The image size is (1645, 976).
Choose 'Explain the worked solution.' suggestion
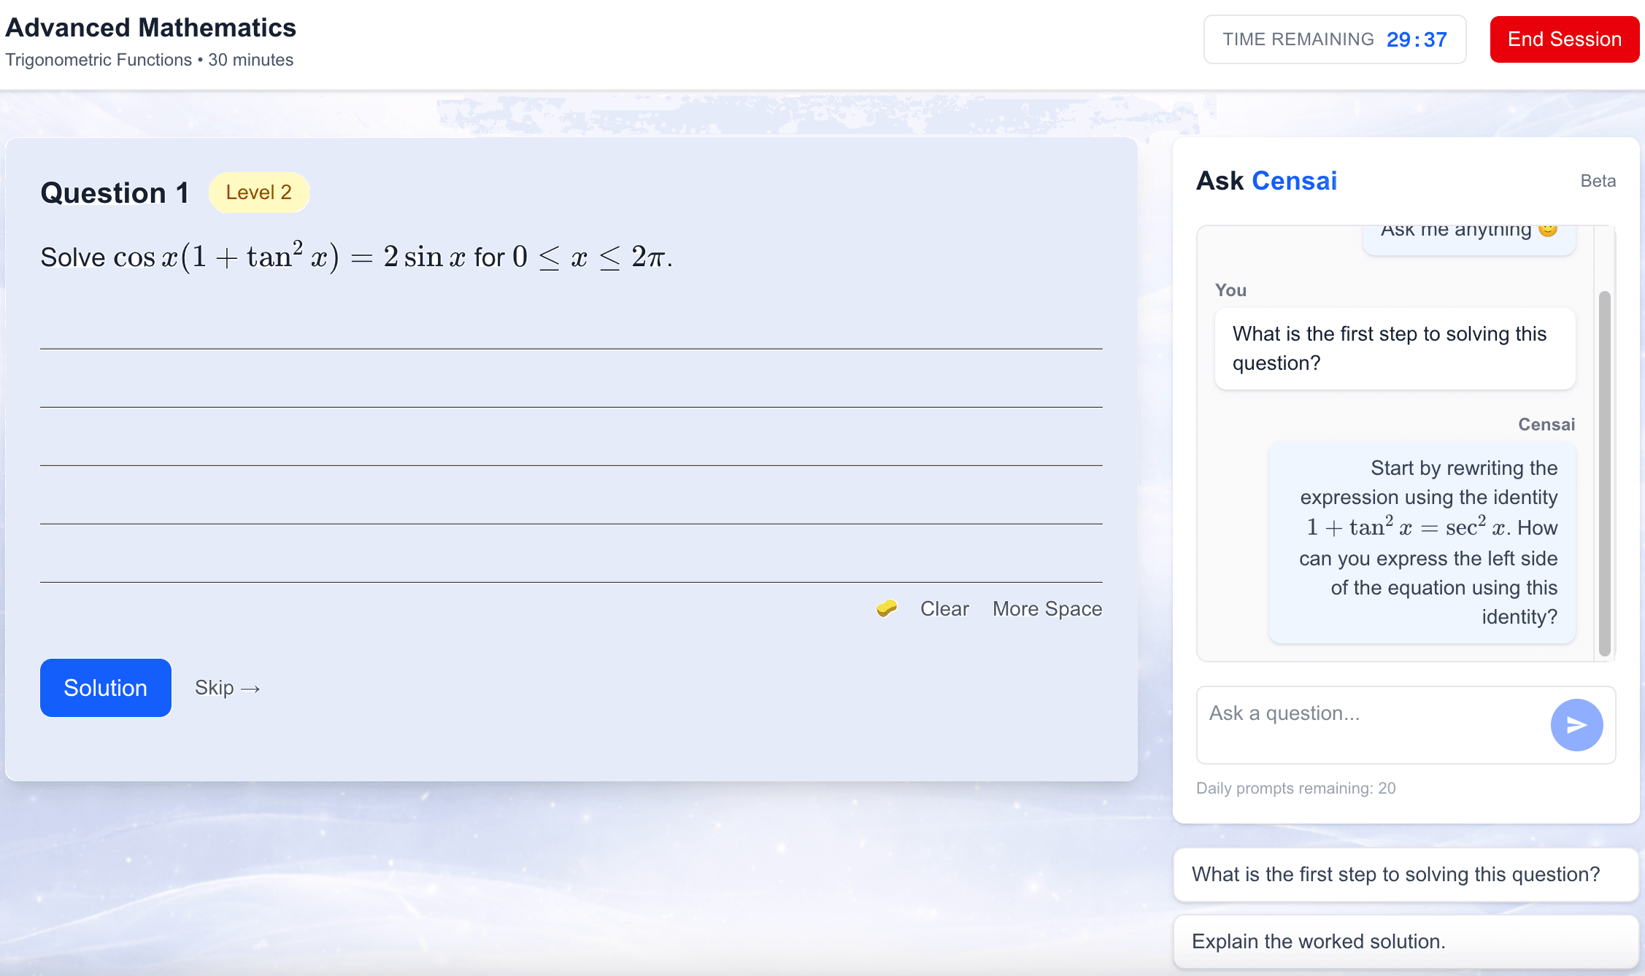point(1405,941)
